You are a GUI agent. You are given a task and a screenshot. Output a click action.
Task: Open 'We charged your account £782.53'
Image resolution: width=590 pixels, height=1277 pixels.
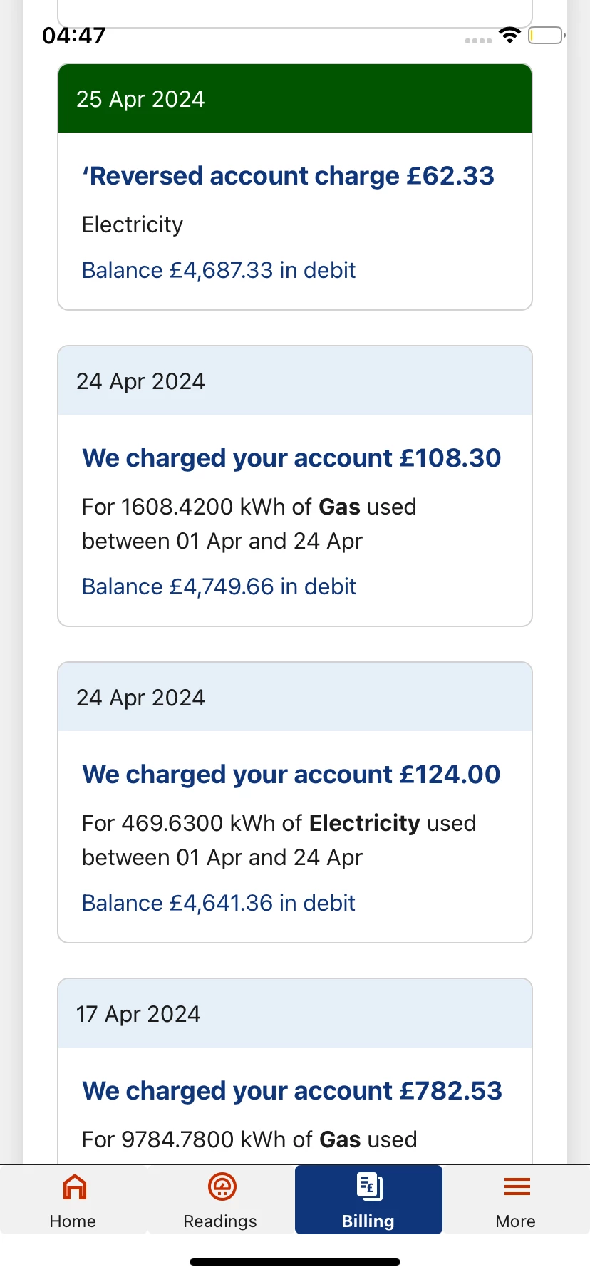(292, 1091)
